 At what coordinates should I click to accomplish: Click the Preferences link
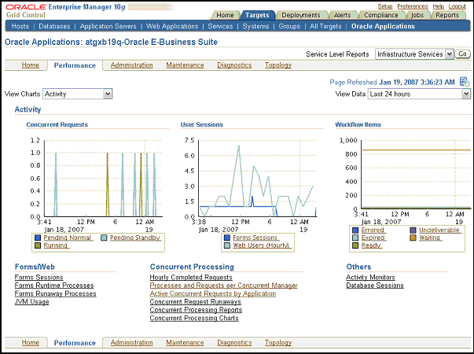point(413,6)
